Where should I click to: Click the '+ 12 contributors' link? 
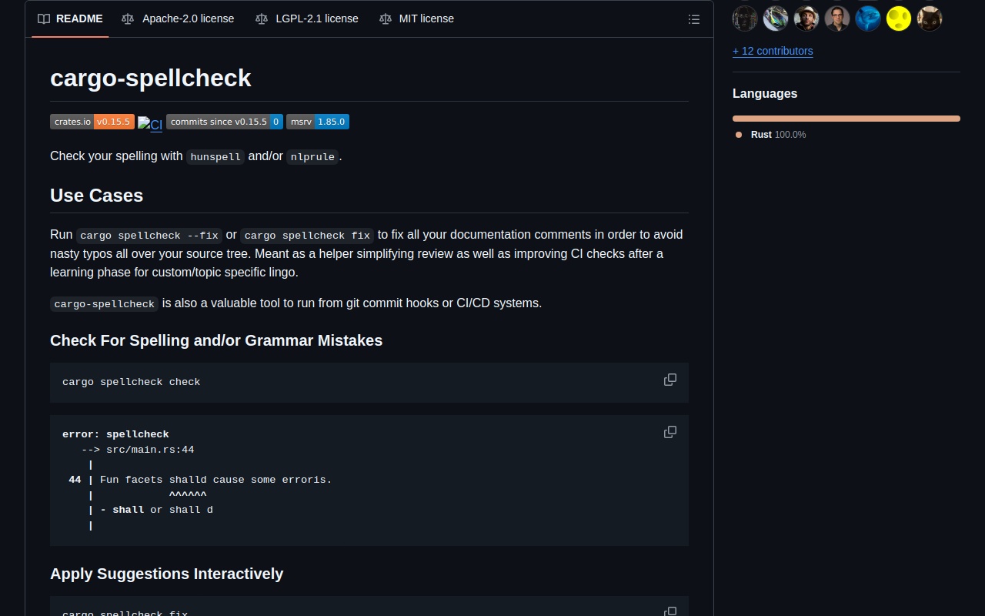[x=773, y=51]
